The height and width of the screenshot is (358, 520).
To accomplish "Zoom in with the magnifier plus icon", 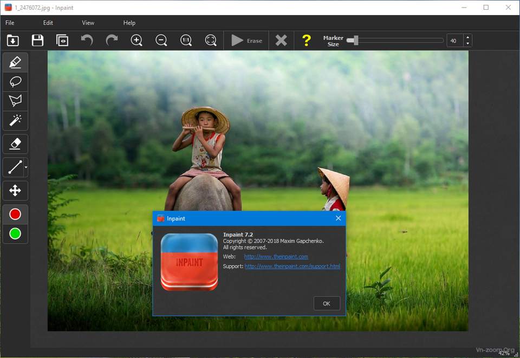I will point(136,41).
